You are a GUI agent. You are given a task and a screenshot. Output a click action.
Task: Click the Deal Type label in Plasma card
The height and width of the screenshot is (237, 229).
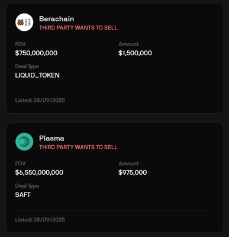[x=27, y=186]
